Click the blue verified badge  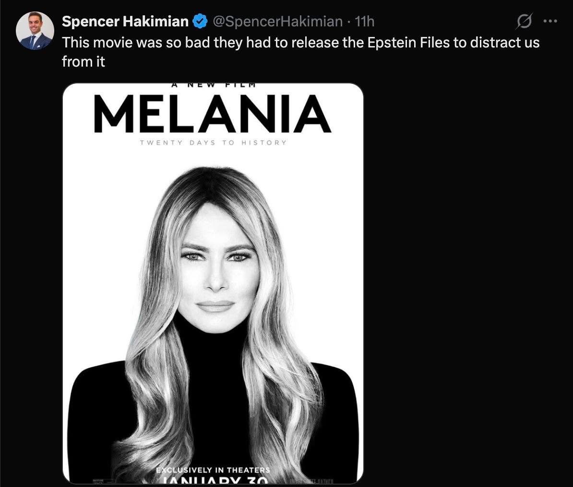click(x=200, y=22)
